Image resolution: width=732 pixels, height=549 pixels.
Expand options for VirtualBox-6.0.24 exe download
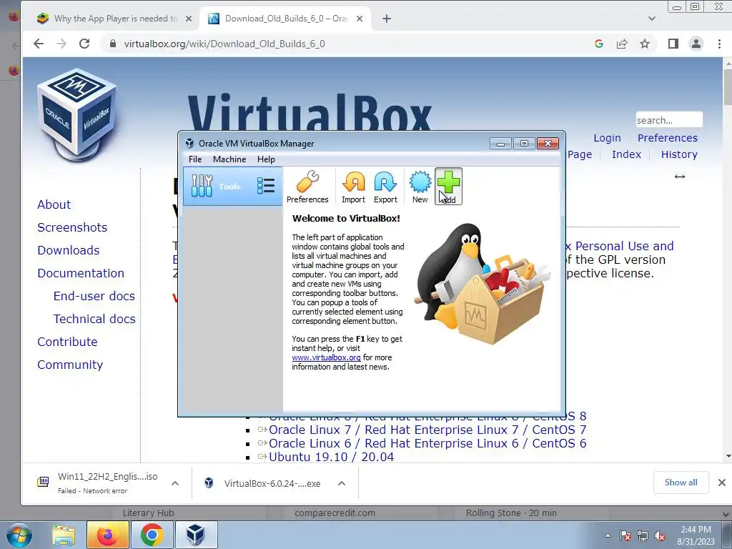(342, 483)
